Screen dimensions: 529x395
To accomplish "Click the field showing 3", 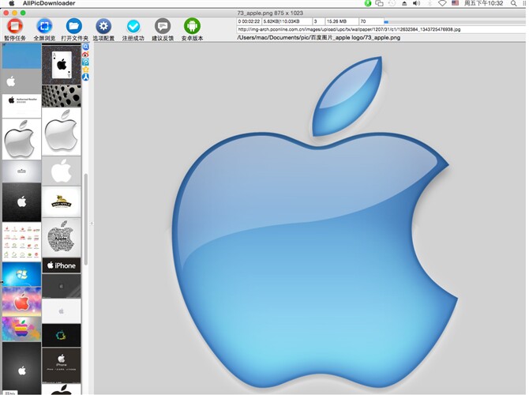I will click(x=318, y=21).
